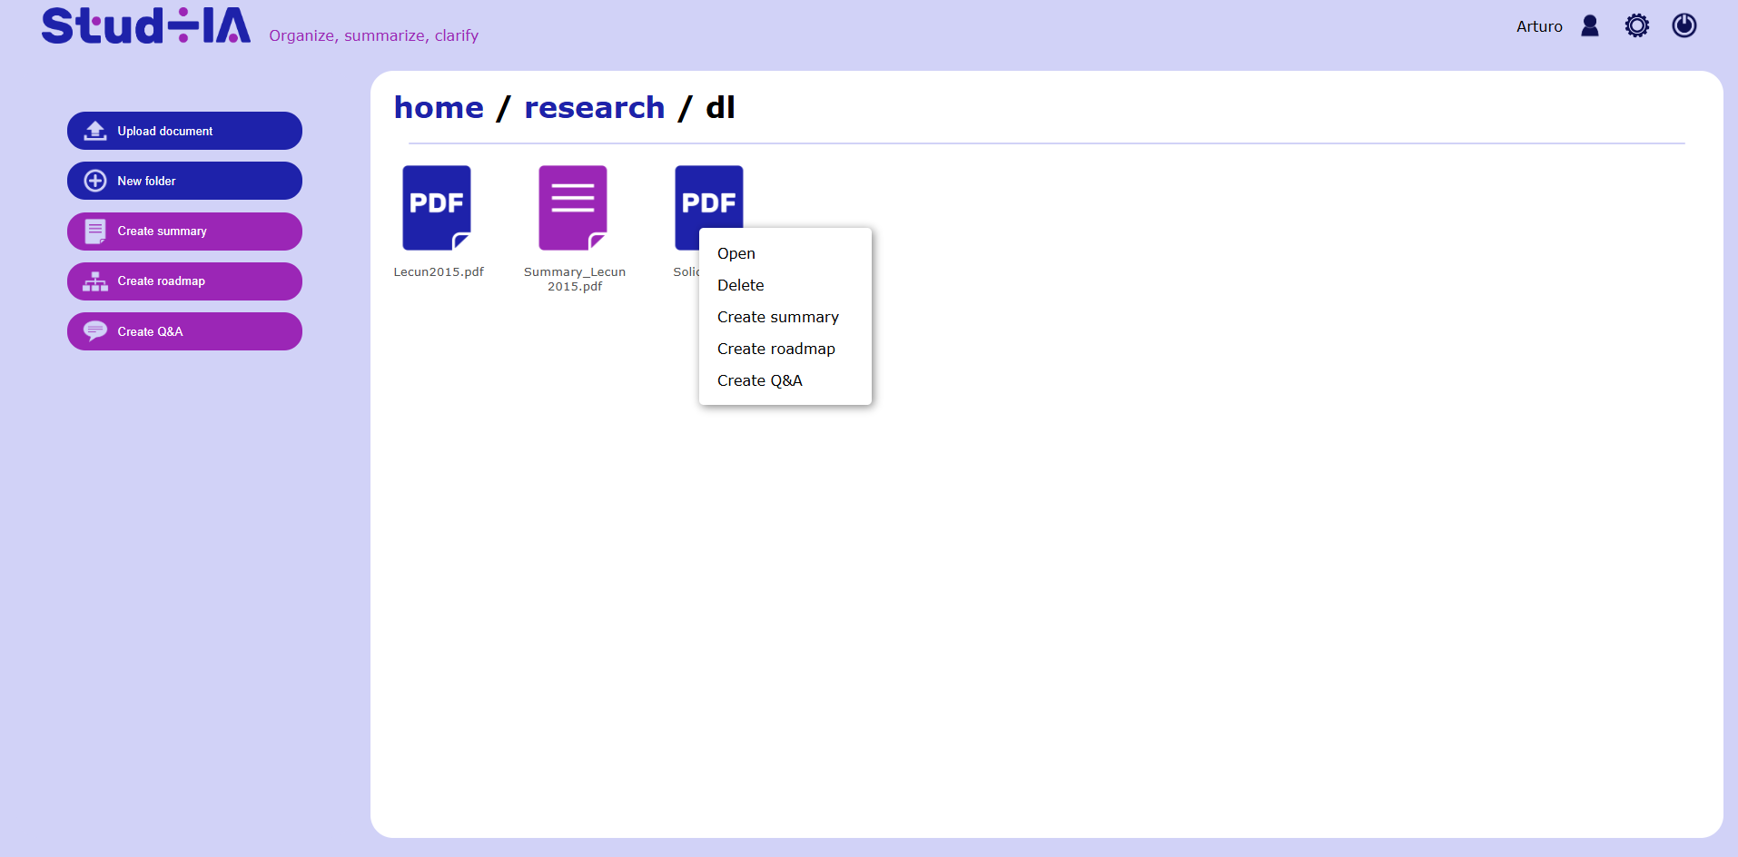Image resolution: width=1738 pixels, height=857 pixels.
Task: Click the Stud-IA logo
Action: coord(146,26)
